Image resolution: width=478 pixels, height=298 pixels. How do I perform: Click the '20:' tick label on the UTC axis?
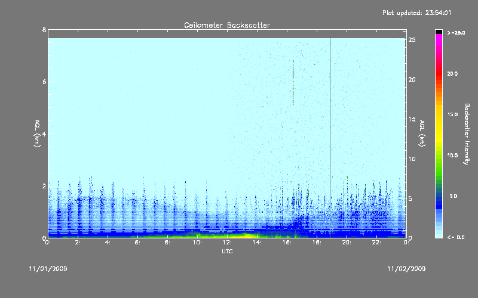[x=347, y=243]
